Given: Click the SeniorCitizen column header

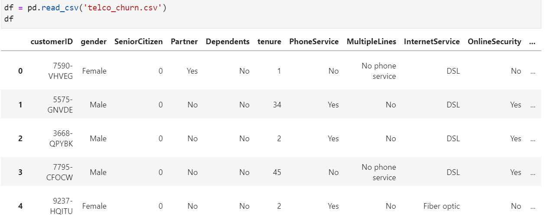Looking at the screenshot, I should (139, 42).
